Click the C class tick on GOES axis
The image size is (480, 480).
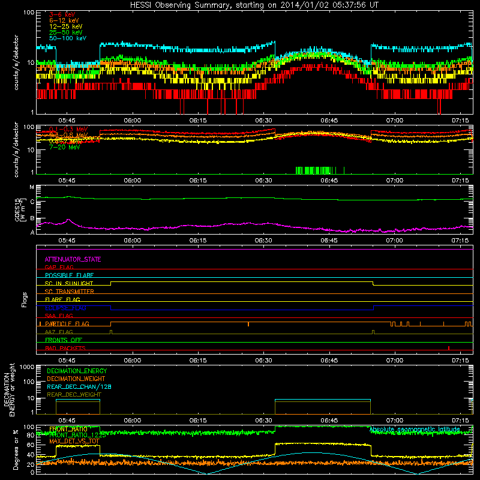click(x=32, y=202)
